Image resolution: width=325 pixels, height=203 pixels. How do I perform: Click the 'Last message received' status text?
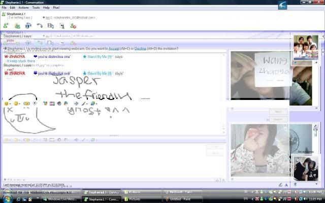pyautogui.click(x=34, y=185)
